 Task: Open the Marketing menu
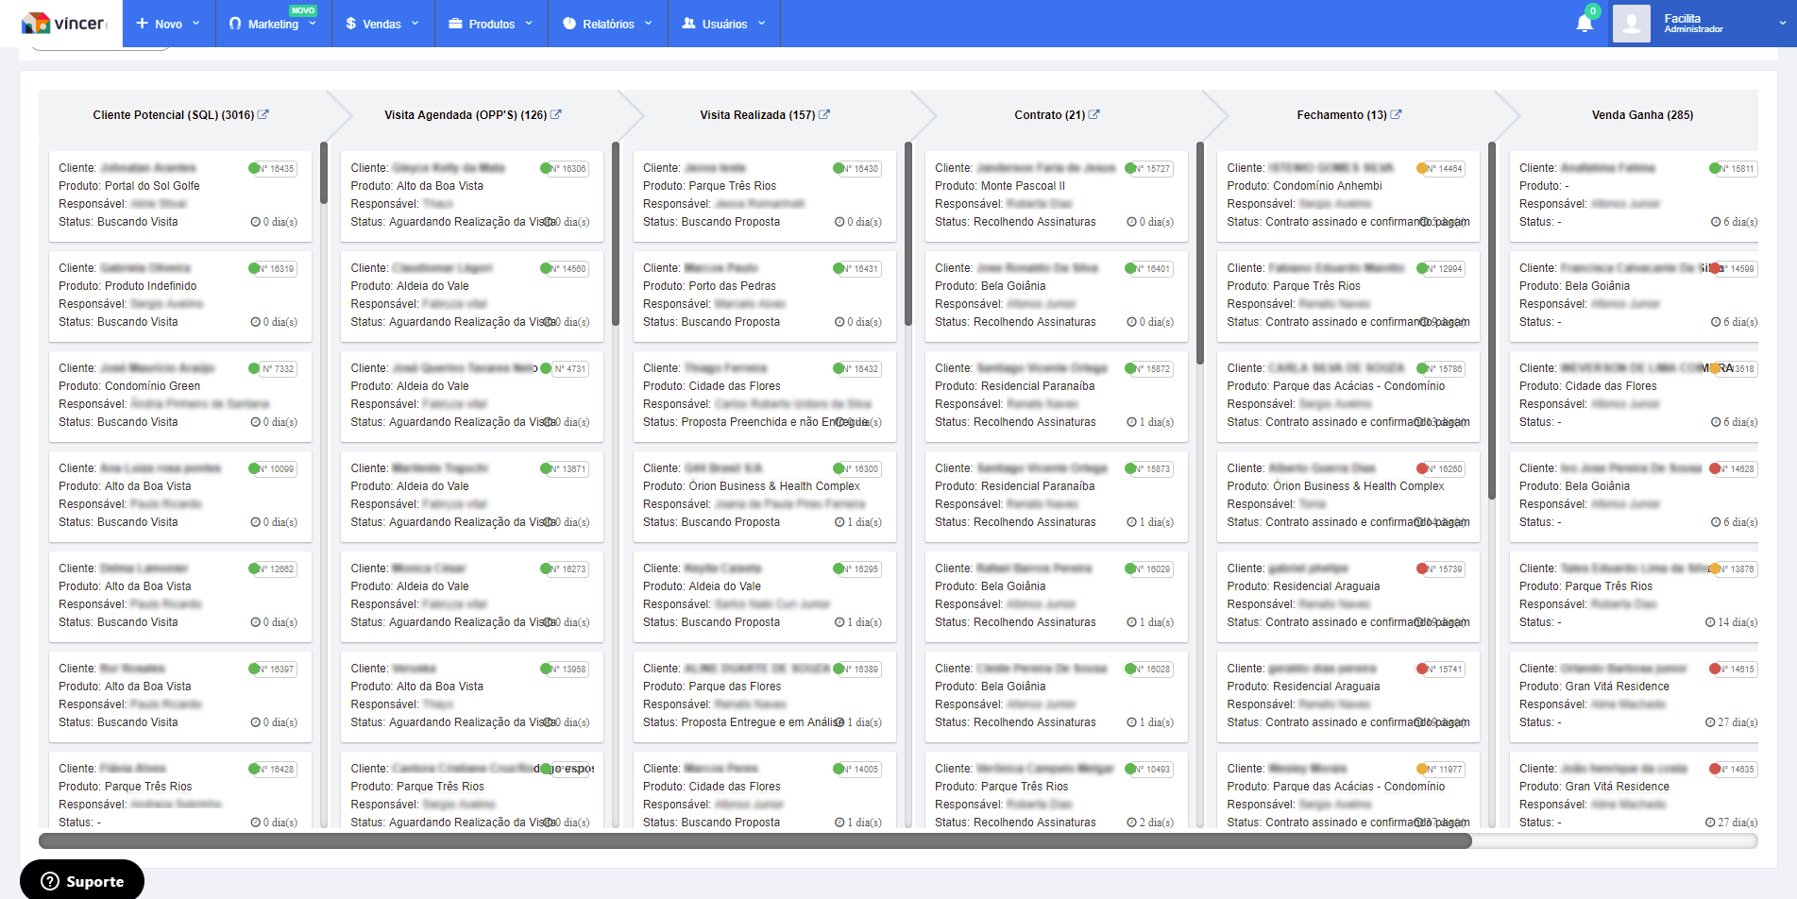click(273, 24)
